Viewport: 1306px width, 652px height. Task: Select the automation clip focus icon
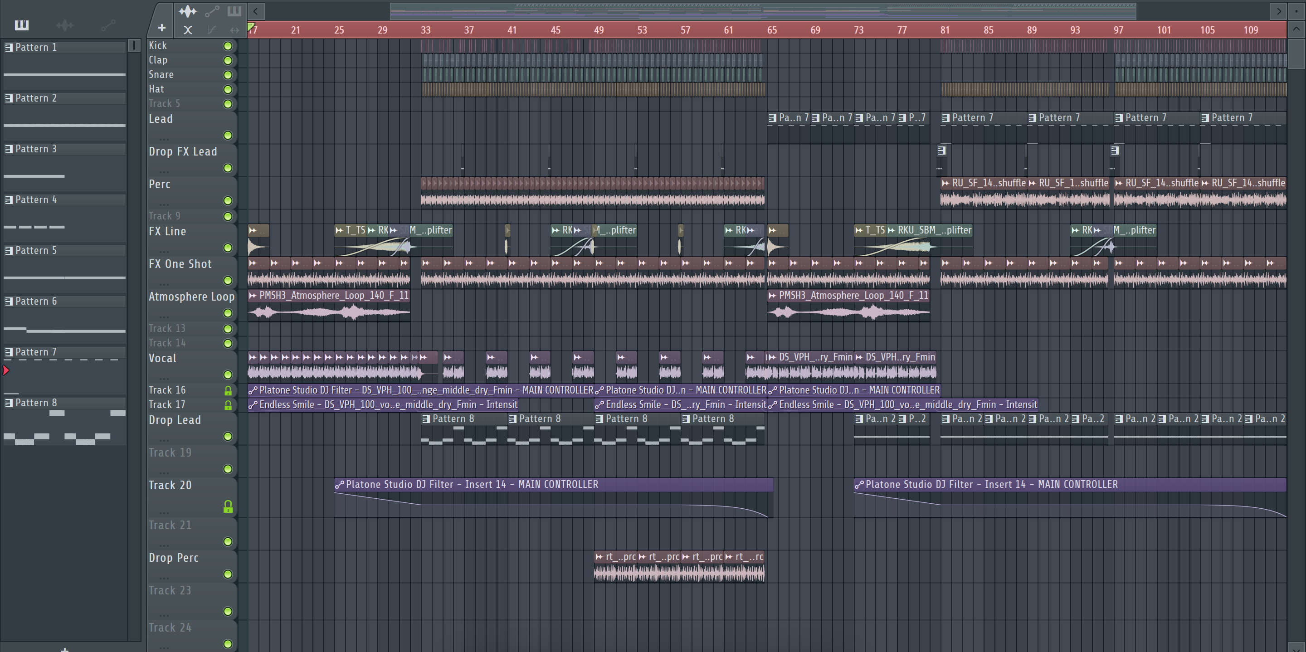coord(212,11)
